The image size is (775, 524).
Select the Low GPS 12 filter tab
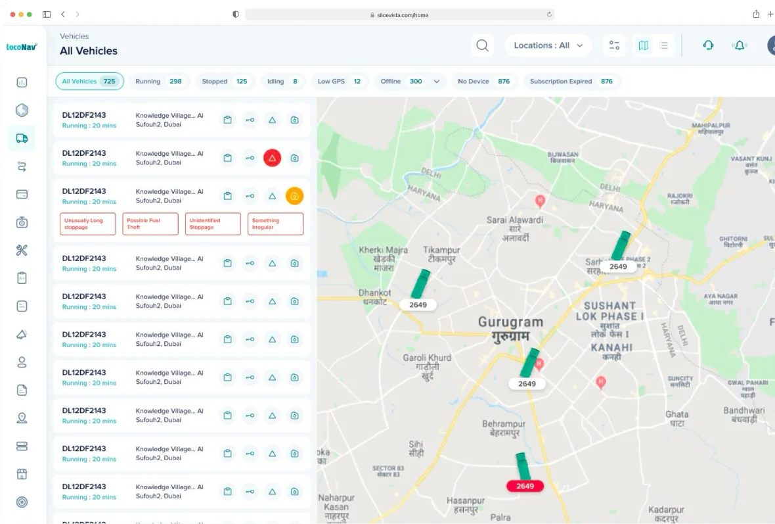tap(339, 82)
